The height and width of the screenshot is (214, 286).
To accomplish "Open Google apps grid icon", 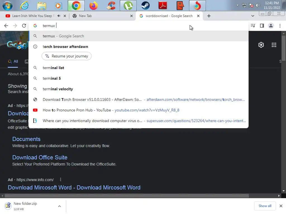I will point(274,45).
